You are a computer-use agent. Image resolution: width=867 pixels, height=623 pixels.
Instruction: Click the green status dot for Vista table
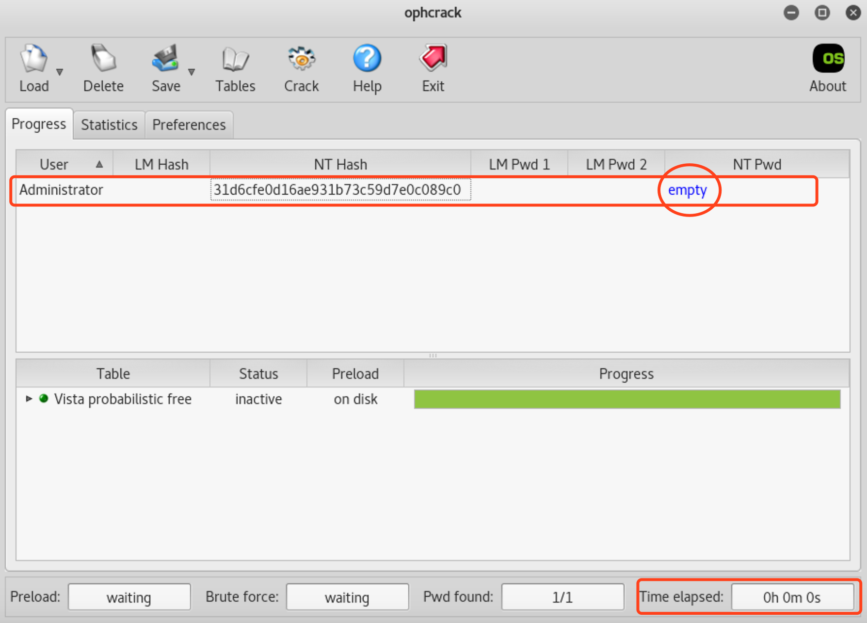point(44,399)
